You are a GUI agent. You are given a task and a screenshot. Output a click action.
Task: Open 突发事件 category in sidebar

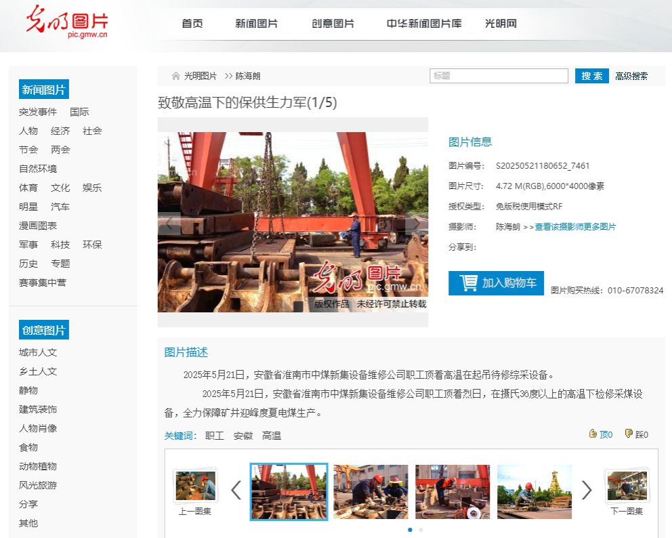pyautogui.click(x=38, y=112)
